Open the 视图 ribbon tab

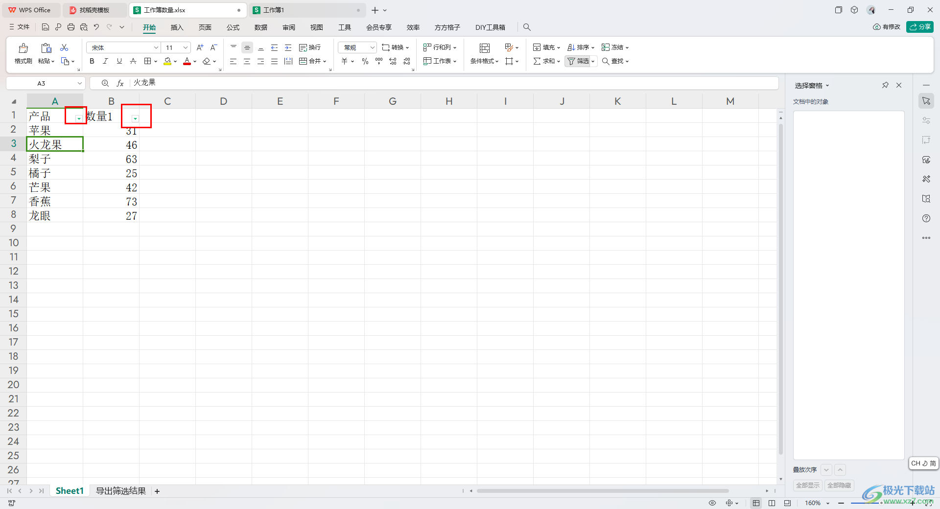tap(317, 27)
